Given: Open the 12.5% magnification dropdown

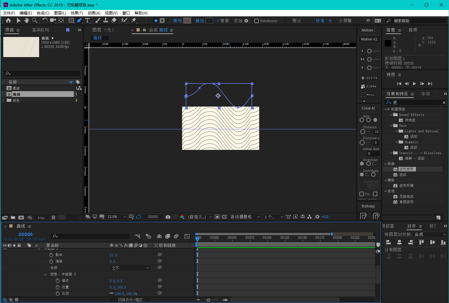Looking at the screenshot, I should [117, 217].
